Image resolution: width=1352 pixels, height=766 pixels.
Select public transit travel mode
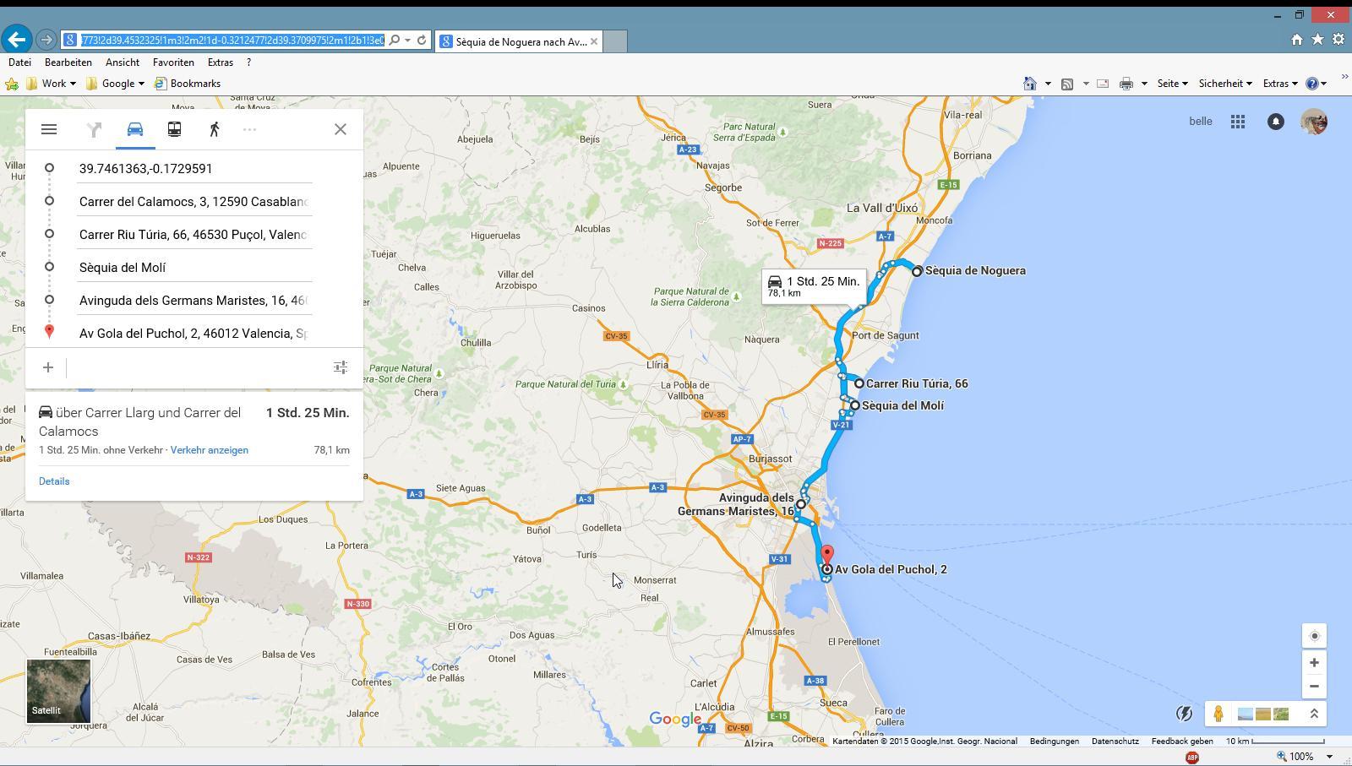point(174,129)
